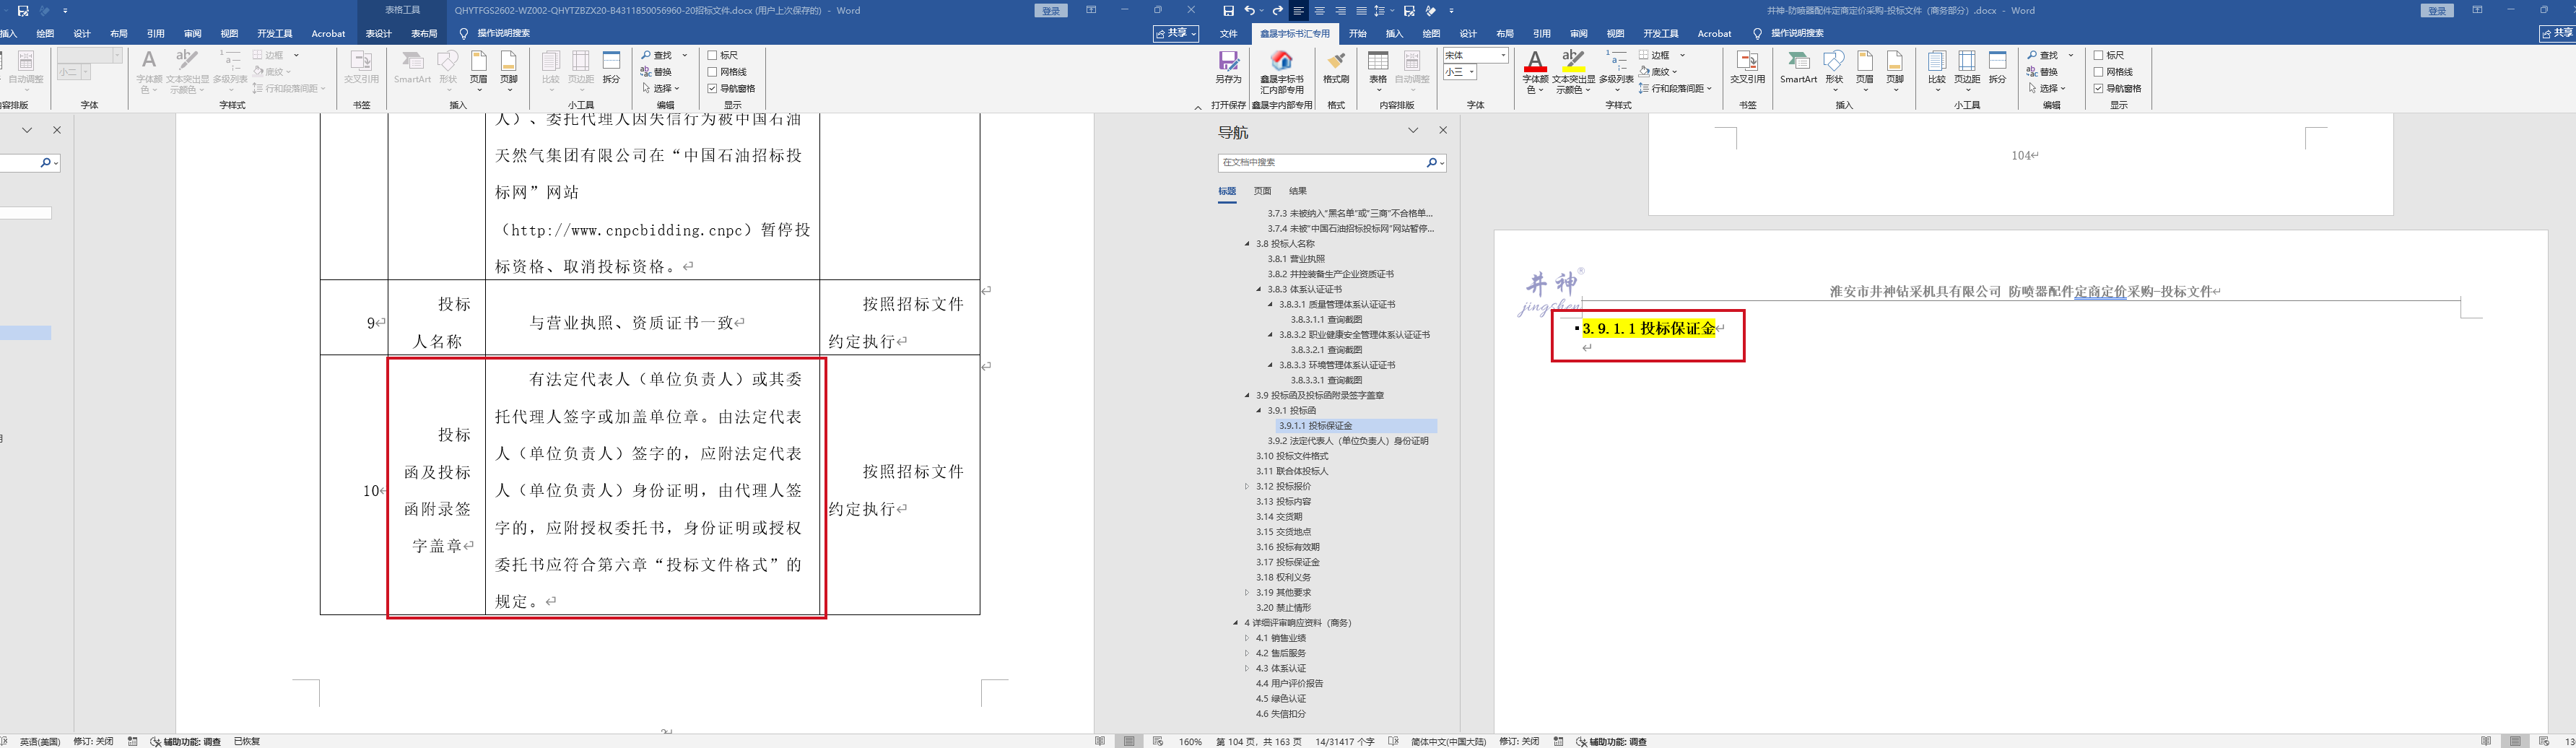Redo action in right window toolbar
The image size is (2576, 748).
coord(1277,11)
